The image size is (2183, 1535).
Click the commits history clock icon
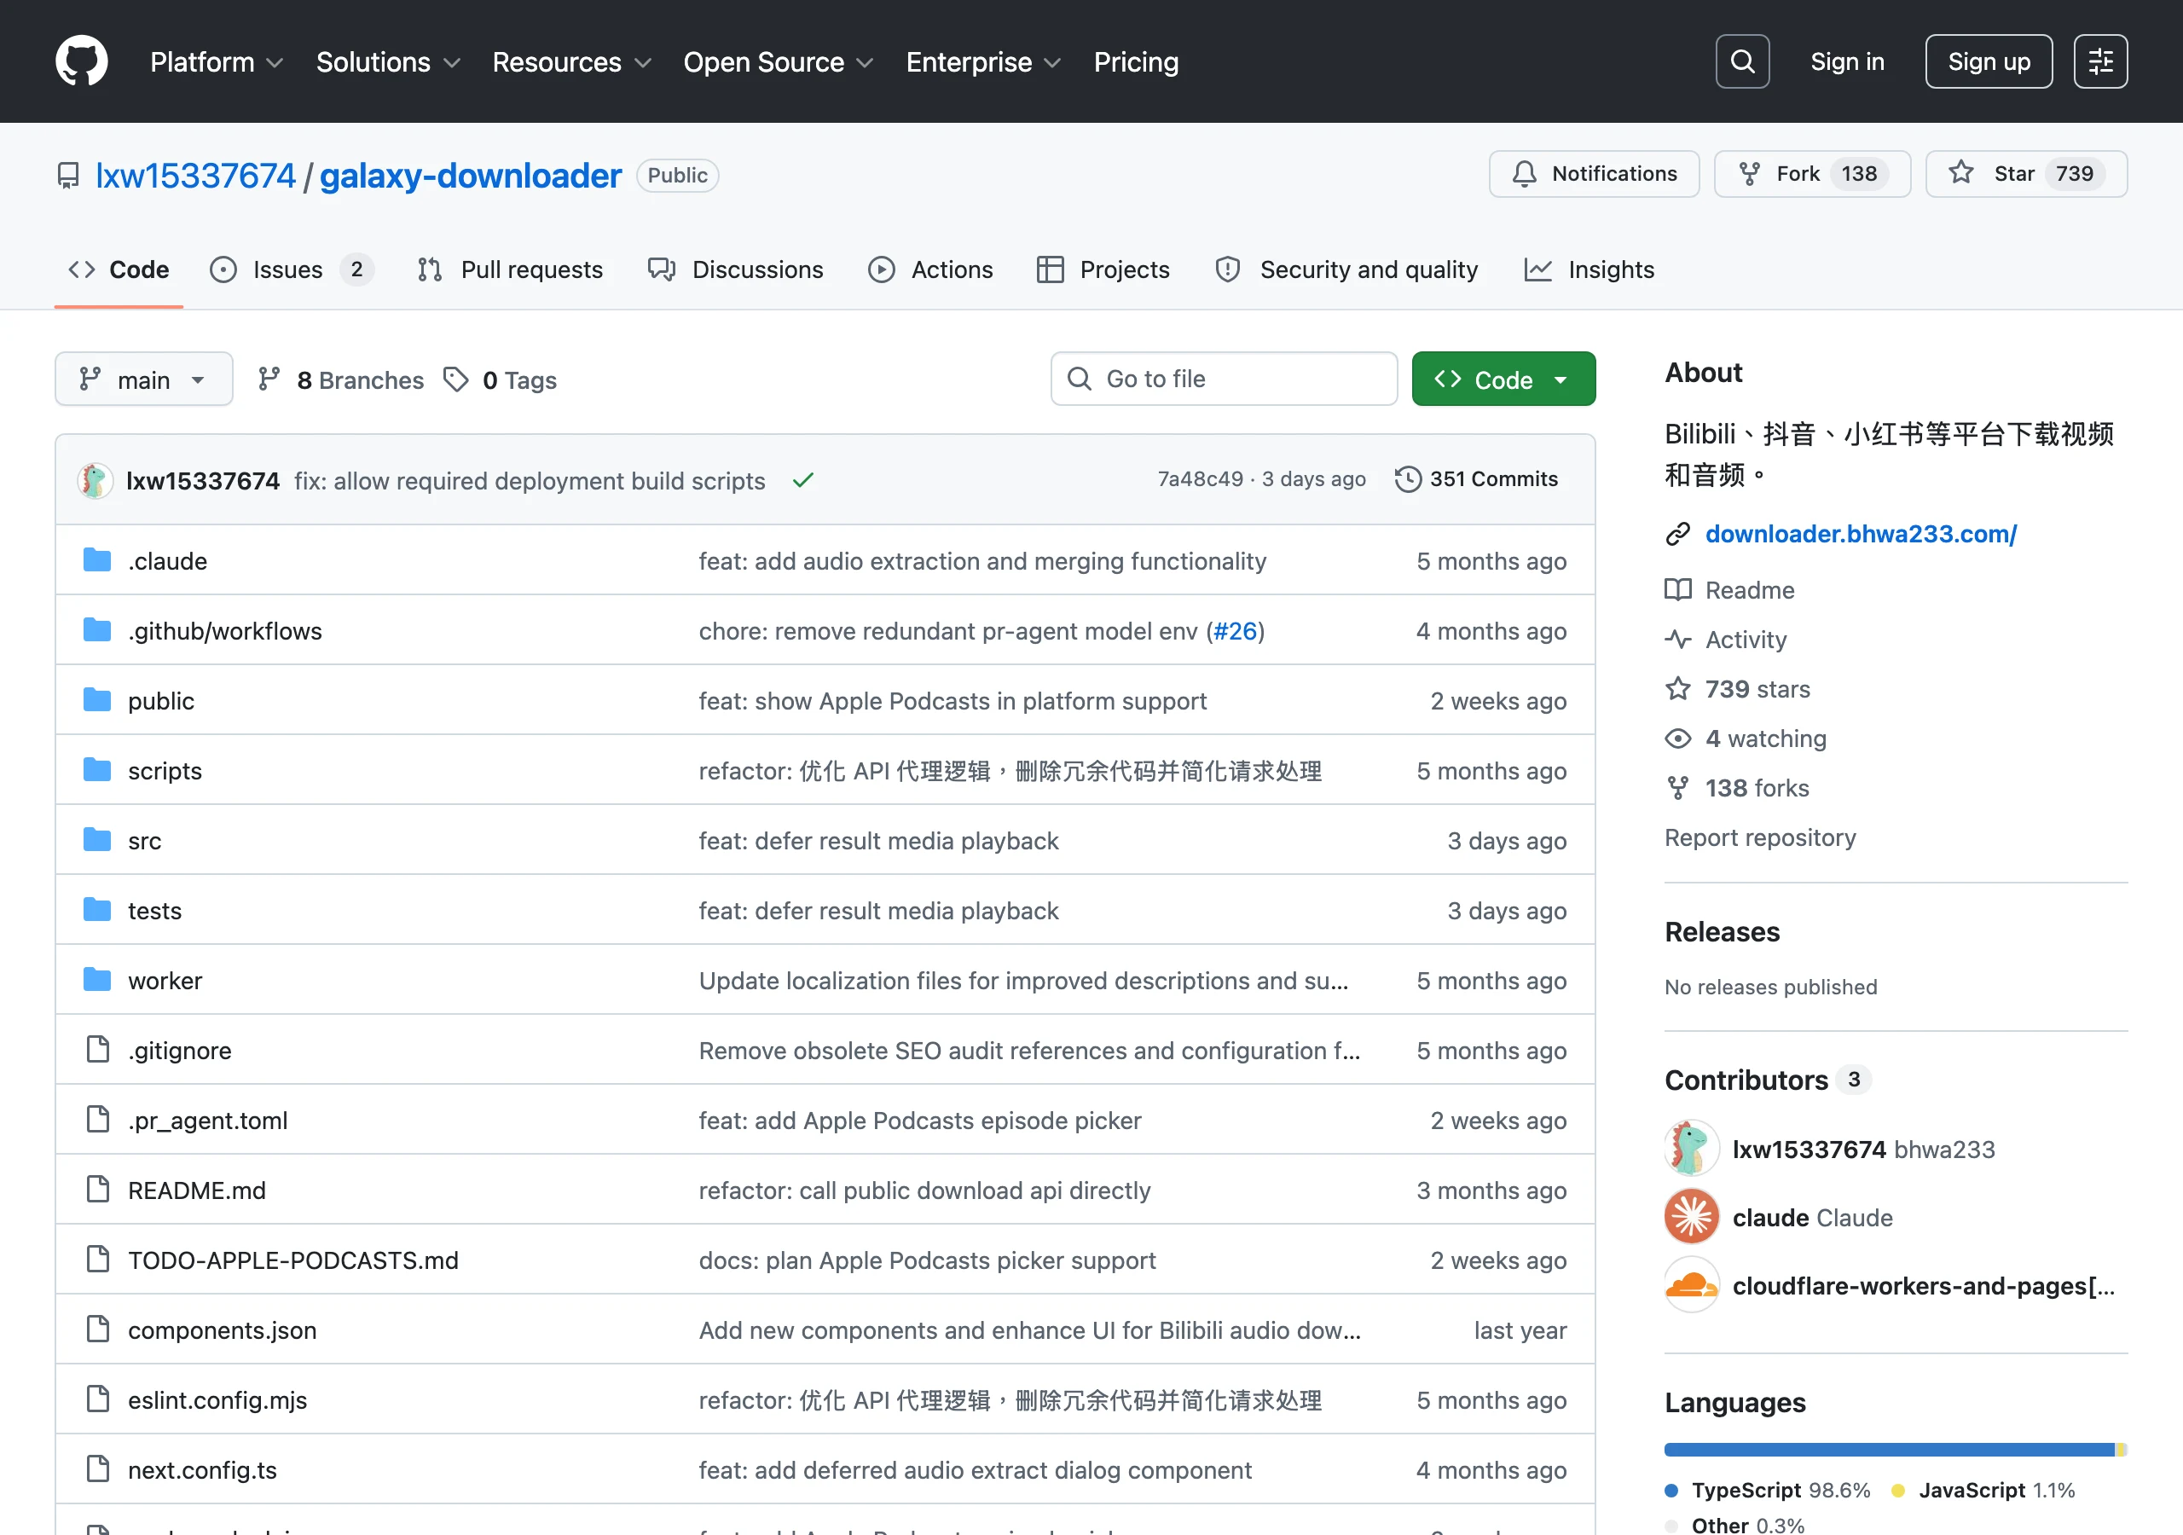tap(1407, 479)
